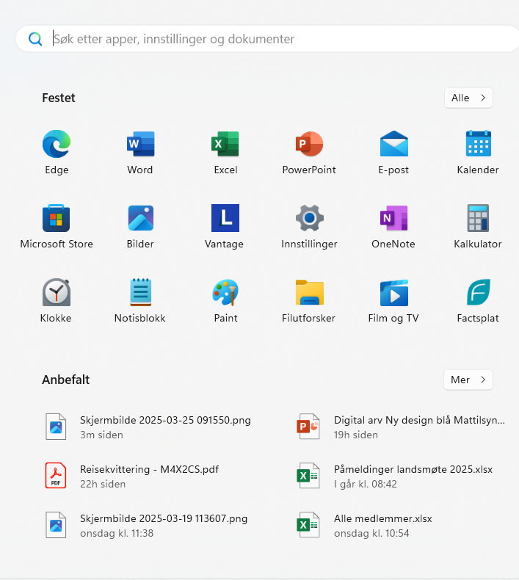Image resolution: width=519 pixels, height=580 pixels.
Task: Open Skjermbilde 2025-03-25 091550.png
Action: [x=165, y=427]
